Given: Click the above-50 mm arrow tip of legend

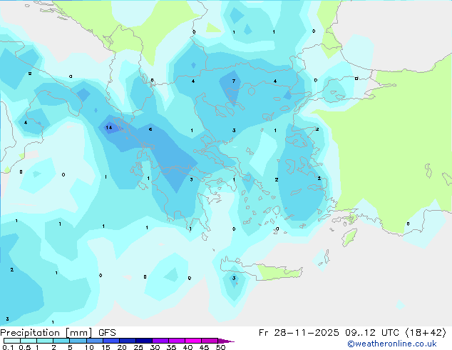Looking at the screenshot, I should coord(226,341).
